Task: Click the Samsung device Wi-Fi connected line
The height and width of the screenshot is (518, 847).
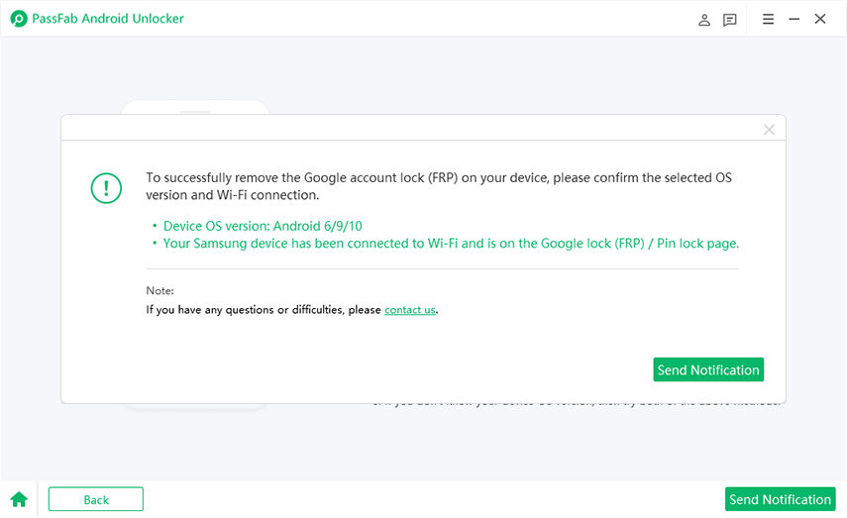Action: (451, 243)
